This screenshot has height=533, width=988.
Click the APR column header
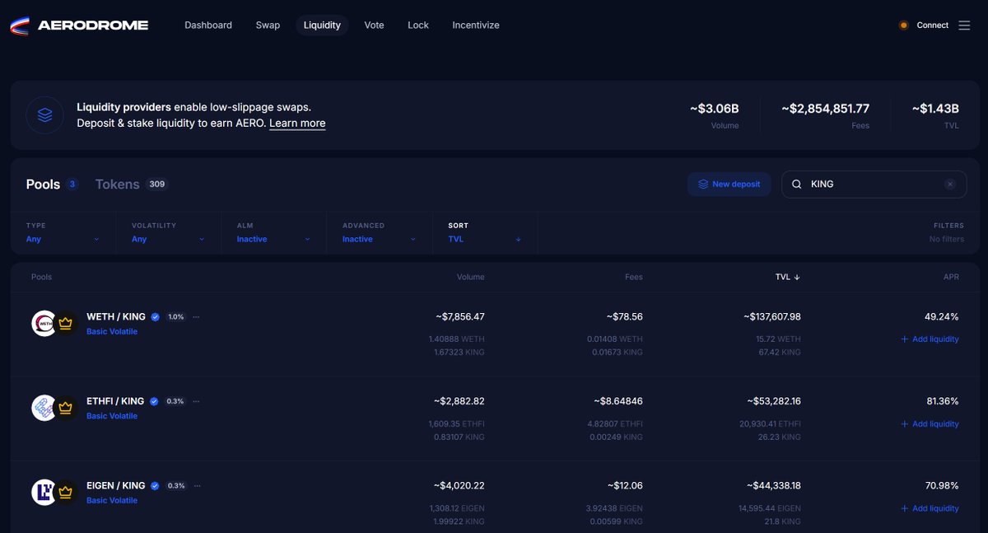[x=951, y=277]
